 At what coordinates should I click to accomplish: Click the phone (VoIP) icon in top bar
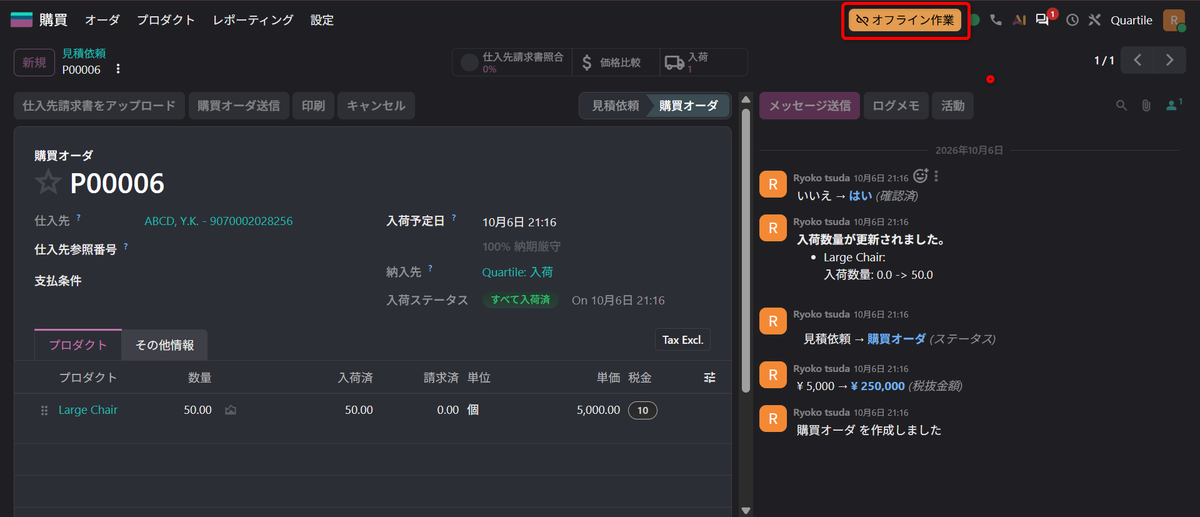click(996, 20)
